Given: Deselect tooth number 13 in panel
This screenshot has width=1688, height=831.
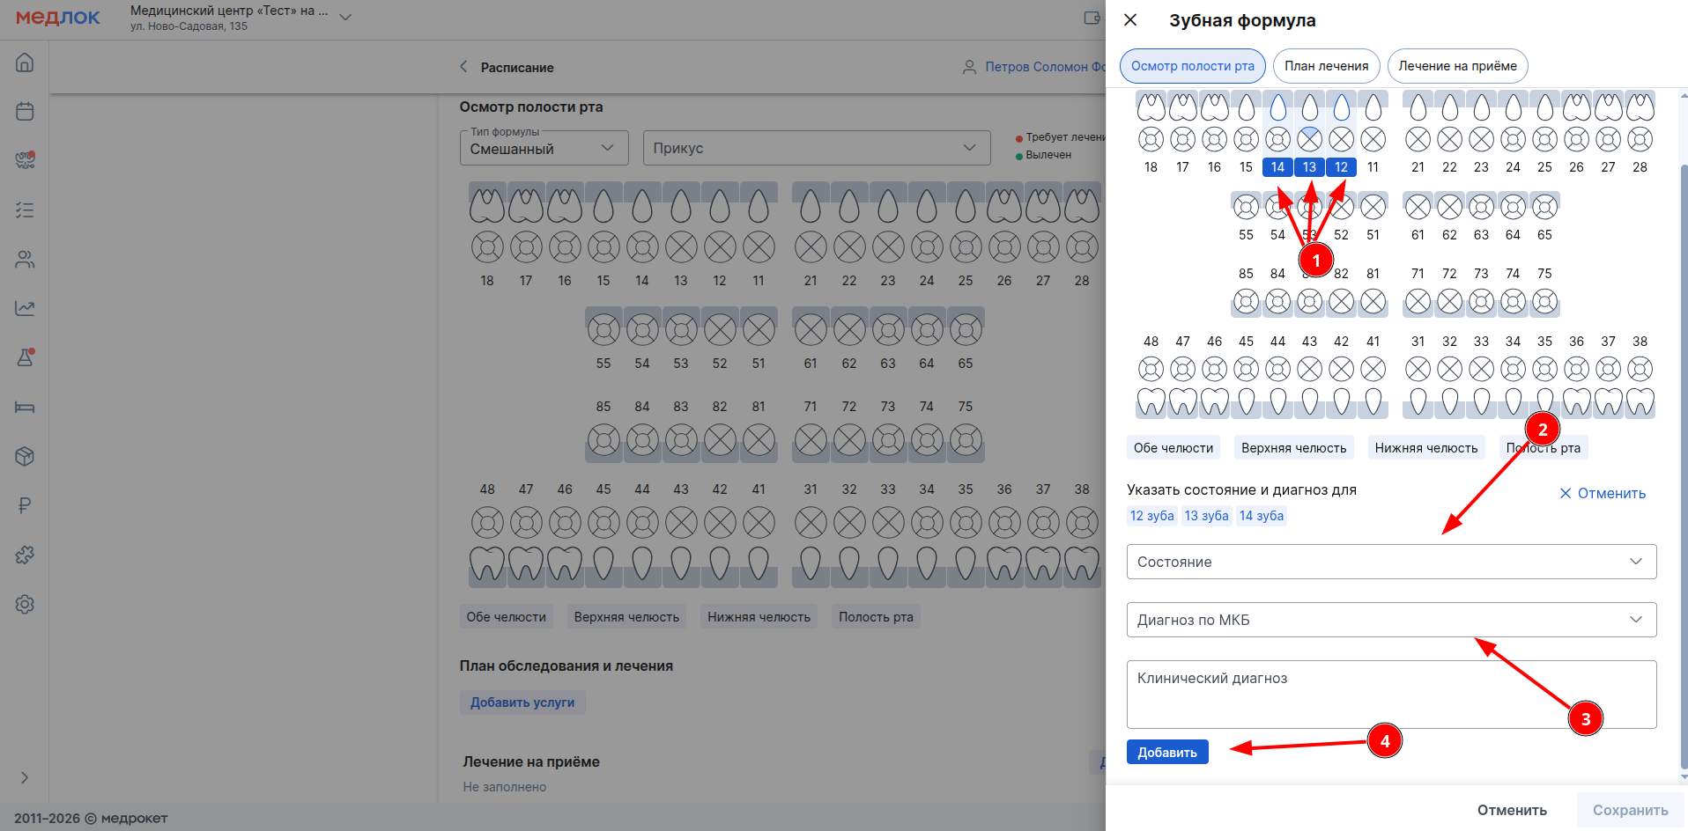Looking at the screenshot, I should click(1309, 167).
